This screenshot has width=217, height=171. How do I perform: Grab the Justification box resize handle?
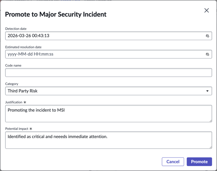coord(210,121)
